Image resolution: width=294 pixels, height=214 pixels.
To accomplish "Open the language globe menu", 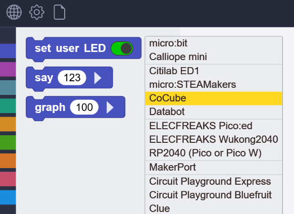I will click(x=14, y=12).
